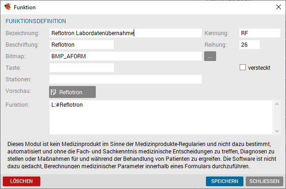Click the form icon on Reflotron preview
Screen dimensions: 286x189
(x=53, y=92)
